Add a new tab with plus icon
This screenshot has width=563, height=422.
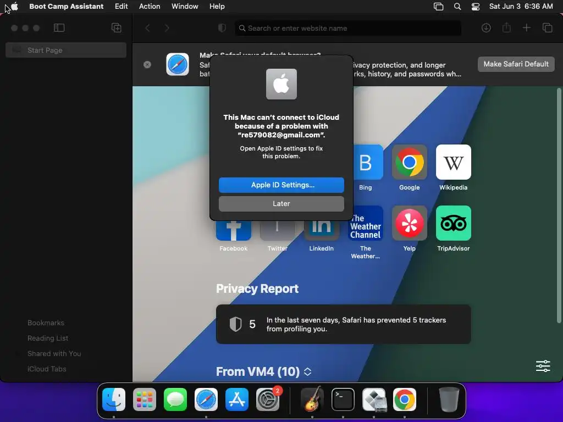coord(526,28)
